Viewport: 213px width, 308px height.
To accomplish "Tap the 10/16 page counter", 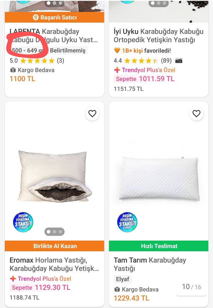I will click(x=192, y=287).
